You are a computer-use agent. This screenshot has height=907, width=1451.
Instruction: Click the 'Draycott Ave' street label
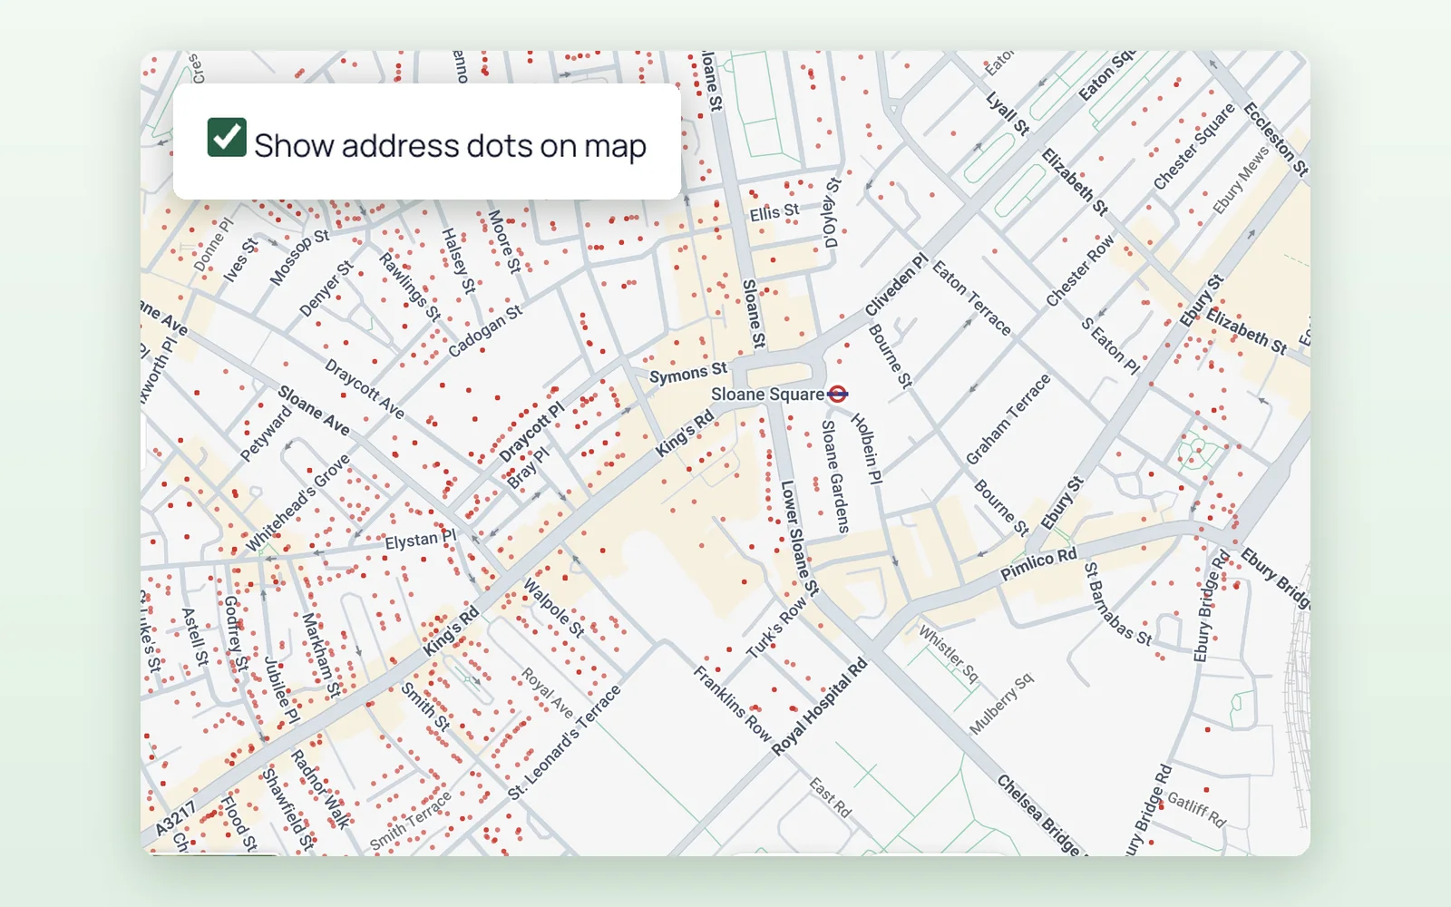[365, 389]
